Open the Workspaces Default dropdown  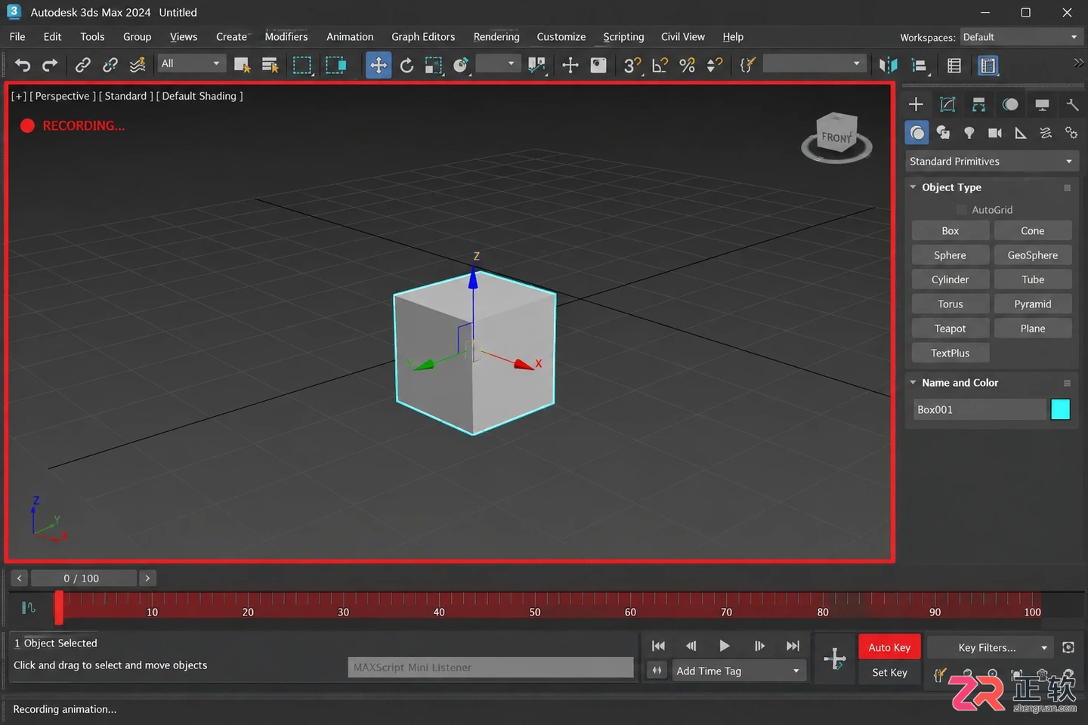1020,37
